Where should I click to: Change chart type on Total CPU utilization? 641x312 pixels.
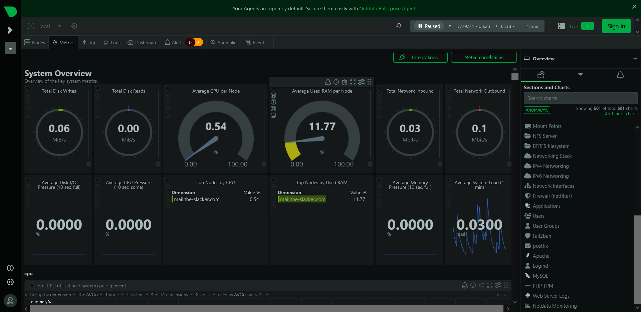pyautogui.click(x=481, y=285)
